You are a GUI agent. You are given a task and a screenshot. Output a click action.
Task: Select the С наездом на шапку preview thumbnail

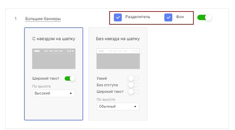pyautogui.click(x=54, y=59)
